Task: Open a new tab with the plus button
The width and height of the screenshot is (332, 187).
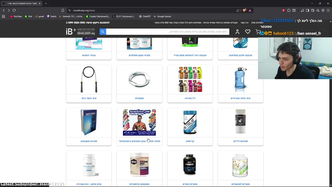Action: [46, 3]
